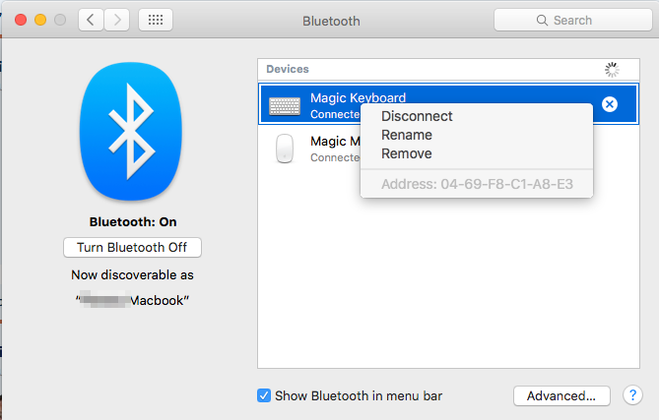659x420 pixels.
Task: Select the Magic Mouse device row
Action: tap(448, 149)
